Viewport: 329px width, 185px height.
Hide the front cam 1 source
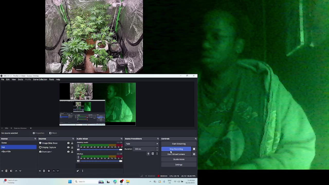tap(68, 152)
